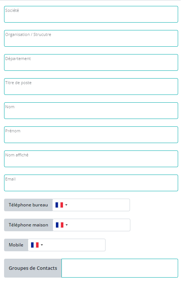
Task: Click the French flag in Mobile field
Action: pyautogui.click(x=35, y=245)
